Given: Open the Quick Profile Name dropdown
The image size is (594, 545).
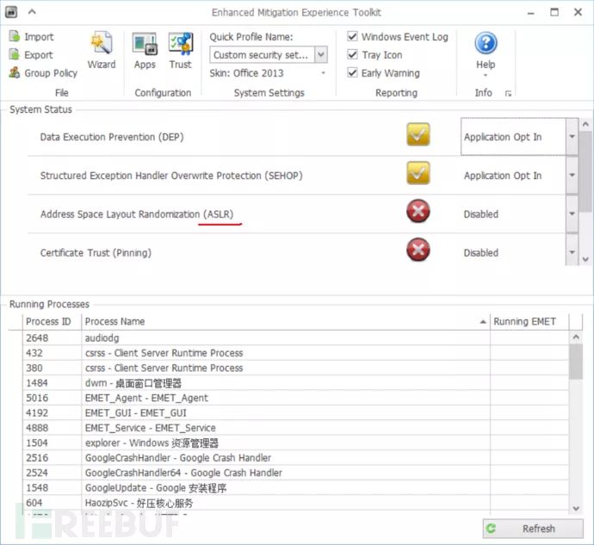Looking at the screenshot, I should pos(321,54).
